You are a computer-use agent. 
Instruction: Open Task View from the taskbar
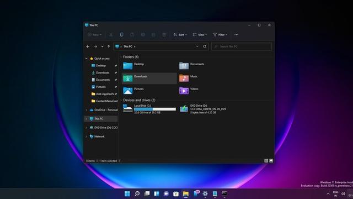pos(147,193)
